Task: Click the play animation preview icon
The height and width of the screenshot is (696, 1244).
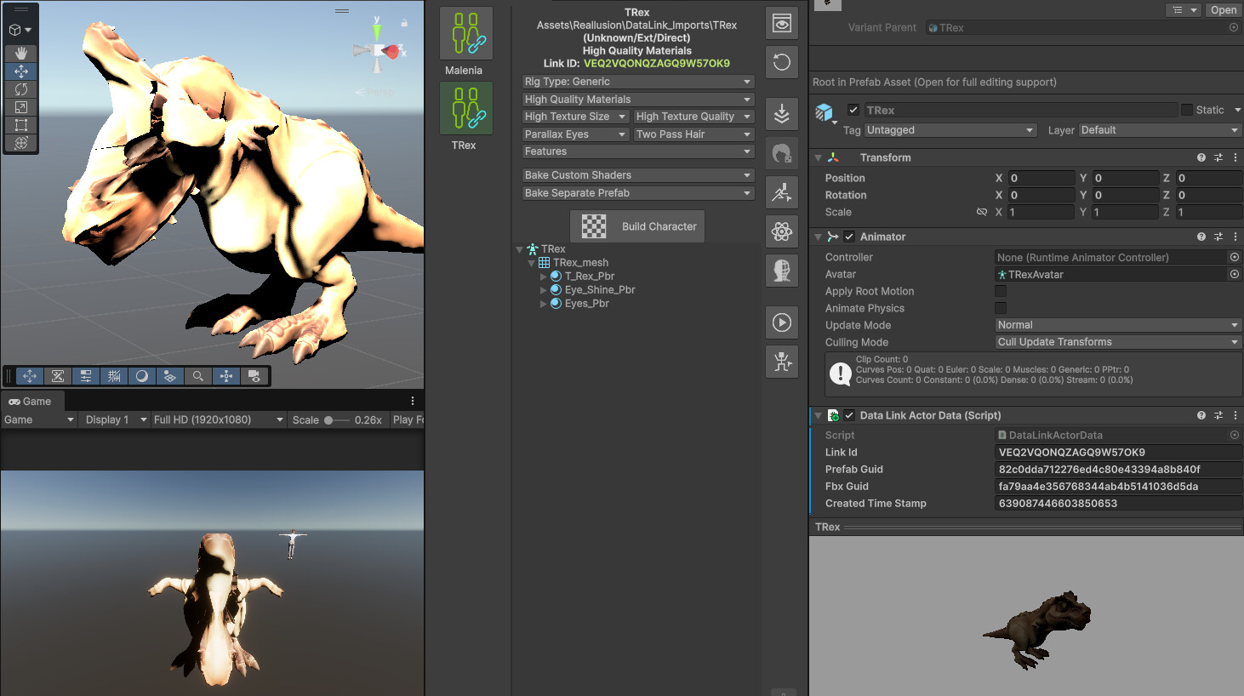Action: pyautogui.click(x=781, y=322)
